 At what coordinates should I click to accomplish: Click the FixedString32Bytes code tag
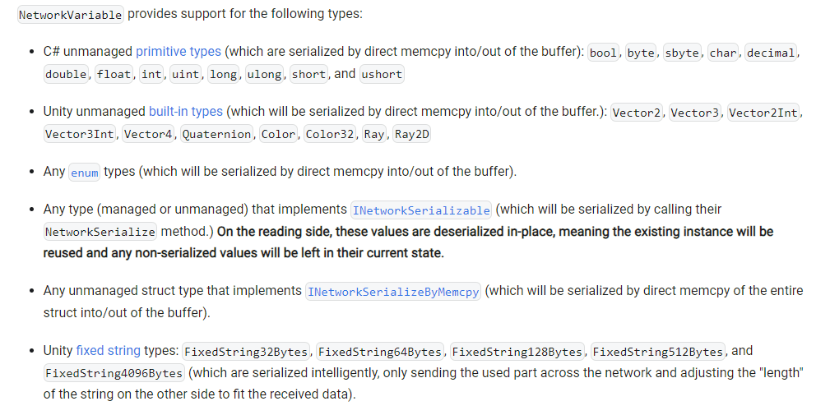(x=246, y=352)
